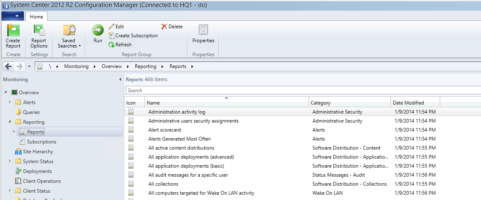
Task: Expand arrow after Reports breadcrumb
Action: pyautogui.click(x=192, y=66)
